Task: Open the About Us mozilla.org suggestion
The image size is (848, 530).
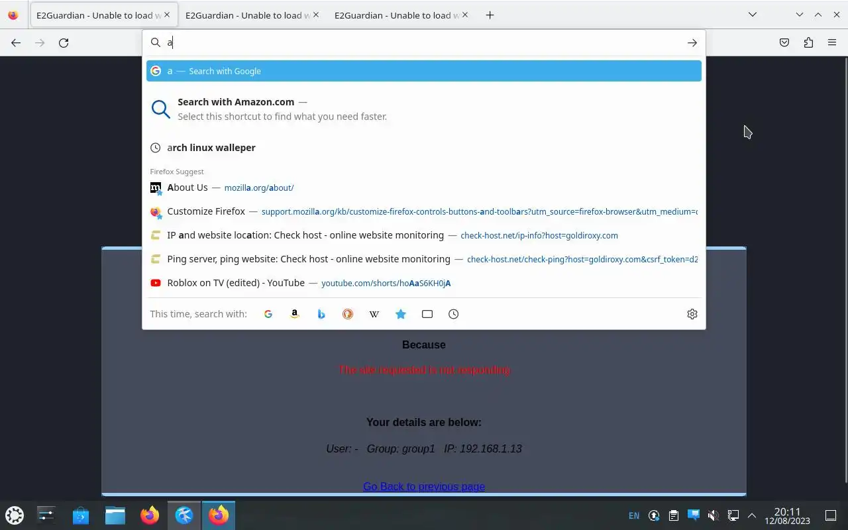Action: (x=424, y=187)
